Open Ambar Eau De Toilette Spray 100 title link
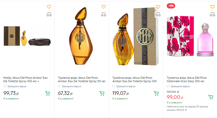This screenshot has height=118, width=217. click(x=135, y=79)
